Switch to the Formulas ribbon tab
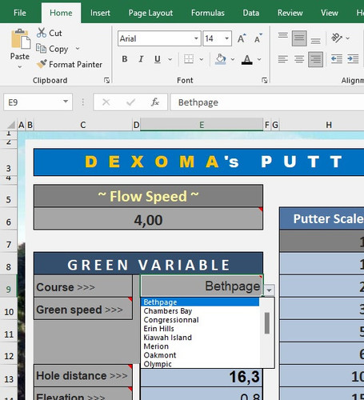This screenshot has height=400, width=364. (x=208, y=13)
